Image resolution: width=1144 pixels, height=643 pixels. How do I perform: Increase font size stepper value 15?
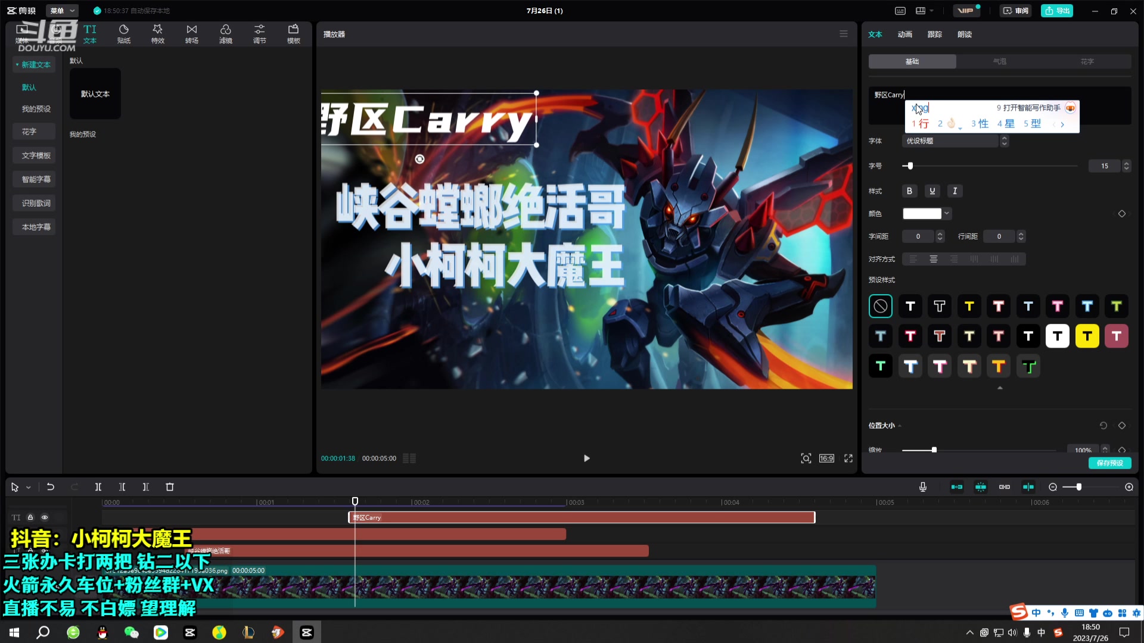1126,163
